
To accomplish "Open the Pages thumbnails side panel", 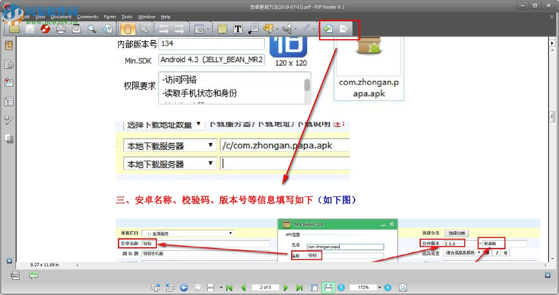I will [x=9, y=64].
